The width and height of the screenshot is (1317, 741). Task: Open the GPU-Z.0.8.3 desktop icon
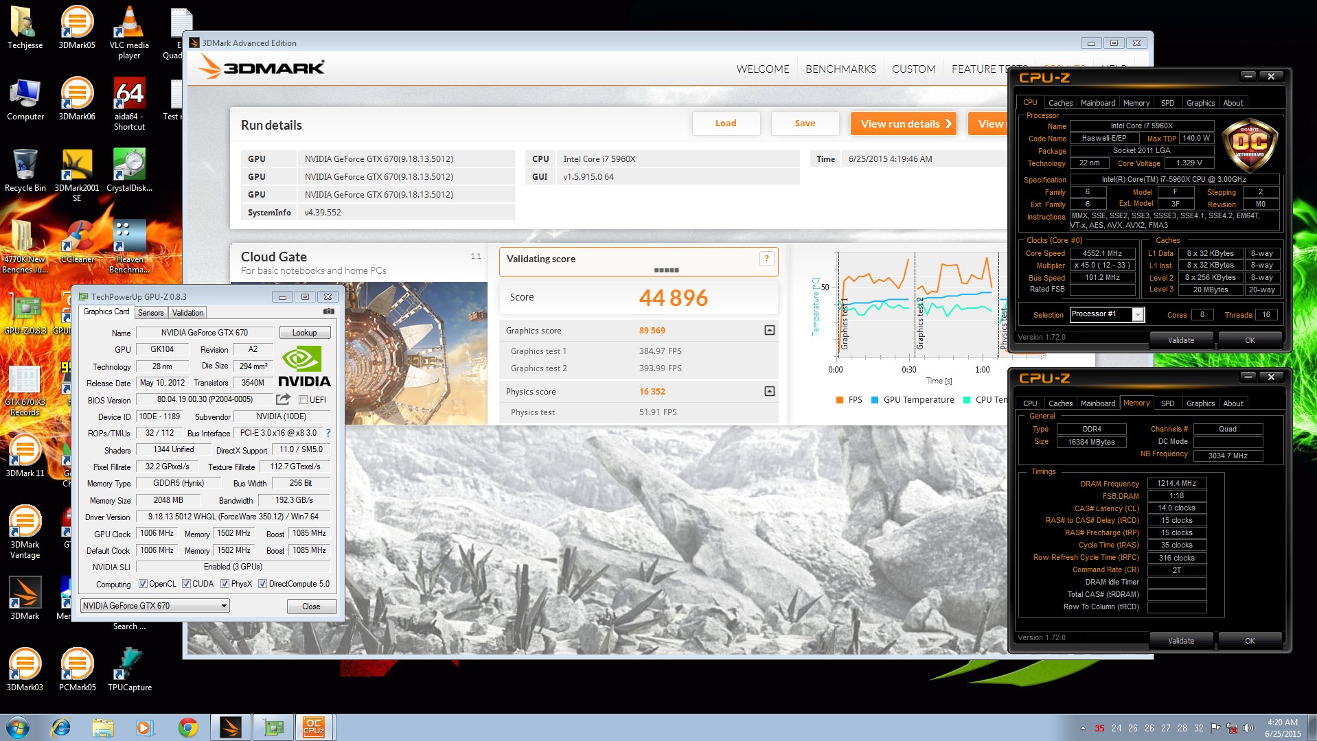tap(25, 315)
